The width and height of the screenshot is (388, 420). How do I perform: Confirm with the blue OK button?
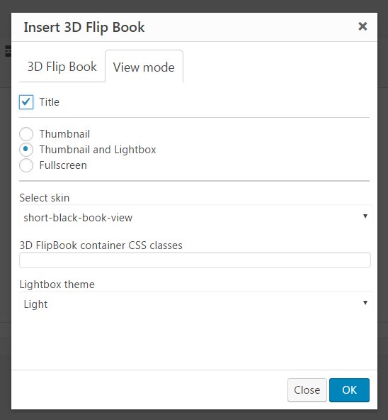coord(349,390)
